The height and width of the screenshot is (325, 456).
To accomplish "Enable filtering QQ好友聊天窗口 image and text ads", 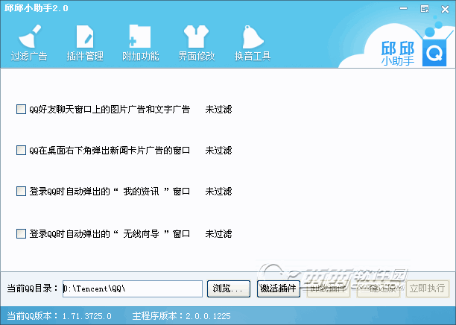I will click(21, 110).
